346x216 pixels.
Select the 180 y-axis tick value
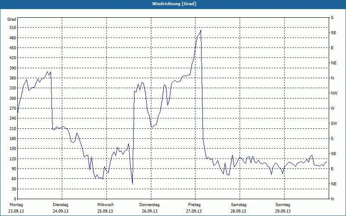(x=13, y=139)
